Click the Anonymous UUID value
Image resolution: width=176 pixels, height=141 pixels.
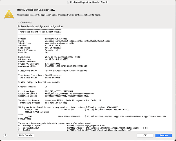pos(66,66)
